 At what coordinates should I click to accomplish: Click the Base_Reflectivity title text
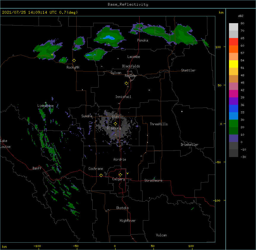[128, 4]
